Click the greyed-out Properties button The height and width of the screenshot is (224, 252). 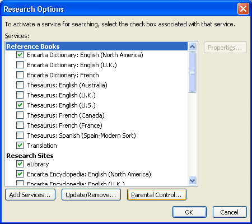[225, 48]
